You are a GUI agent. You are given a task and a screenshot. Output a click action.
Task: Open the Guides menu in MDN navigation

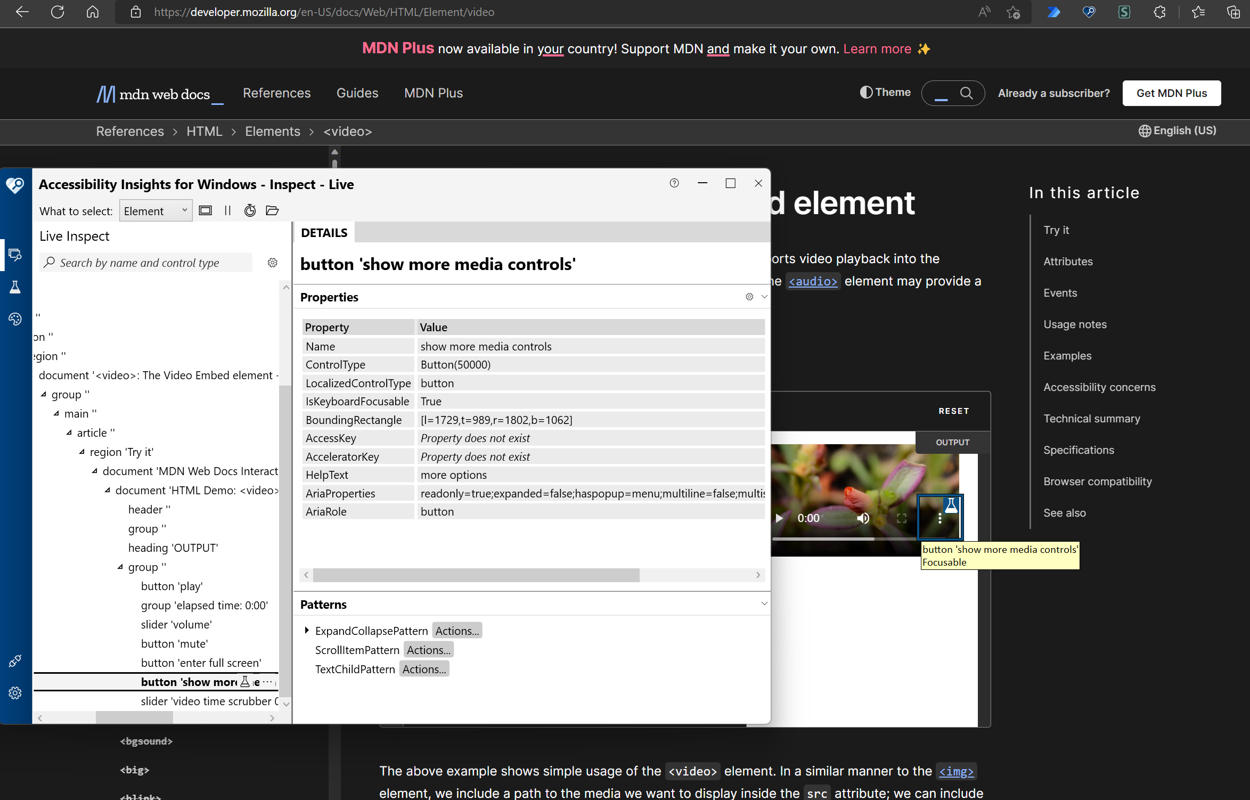pyautogui.click(x=357, y=93)
